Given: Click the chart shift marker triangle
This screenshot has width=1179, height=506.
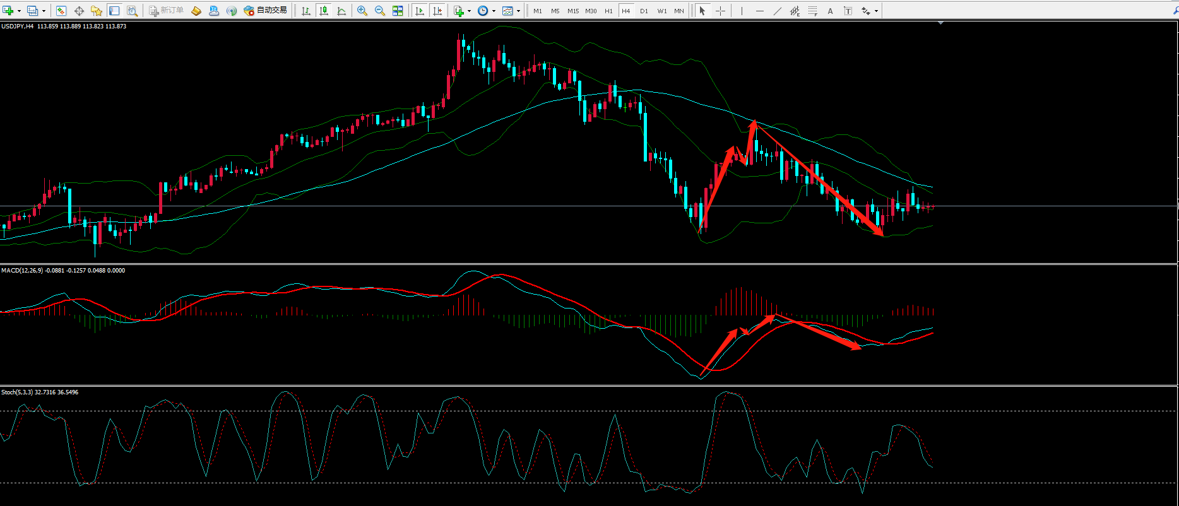Looking at the screenshot, I should pos(940,23).
